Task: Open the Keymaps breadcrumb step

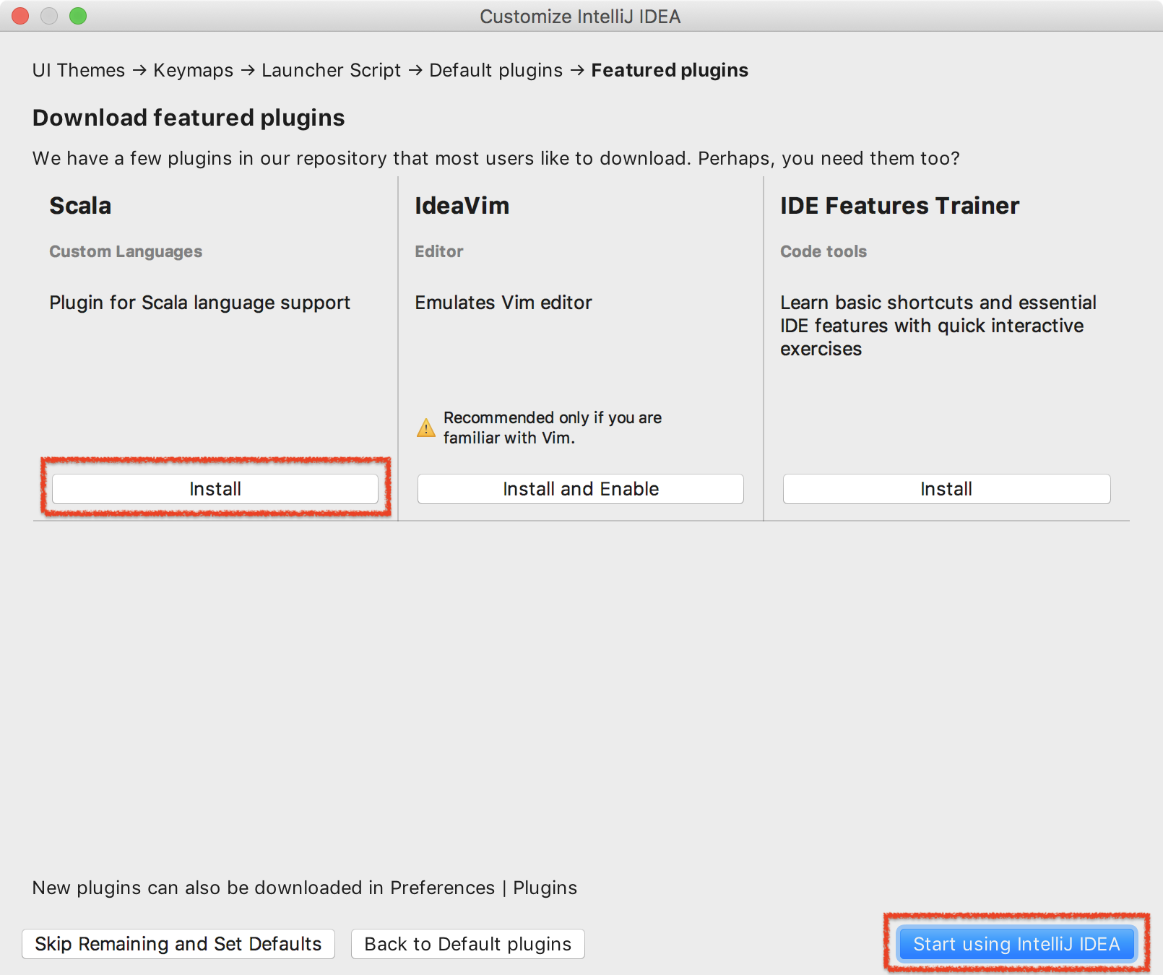Action: pyautogui.click(x=194, y=70)
